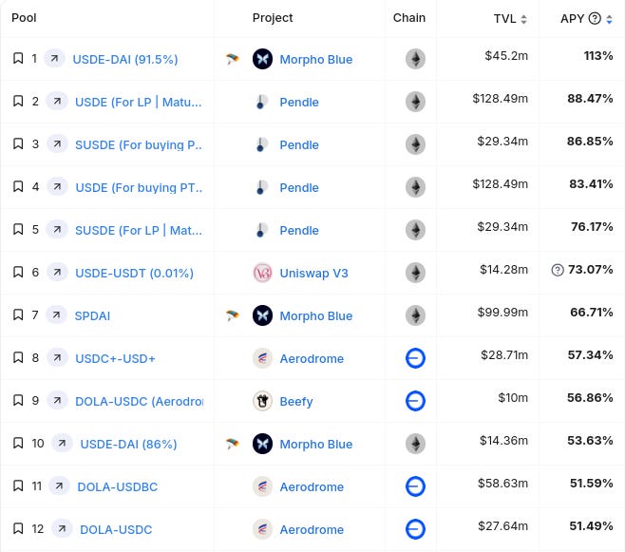Click the airdrop parachute icon in row 1
The image size is (625, 552).
pyautogui.click(x=232, y=59)
